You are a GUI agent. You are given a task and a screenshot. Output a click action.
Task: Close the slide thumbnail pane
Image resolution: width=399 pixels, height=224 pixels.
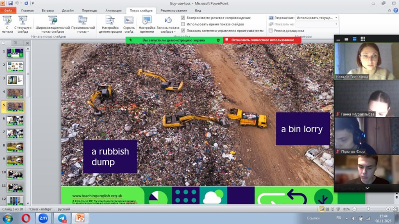27,43
